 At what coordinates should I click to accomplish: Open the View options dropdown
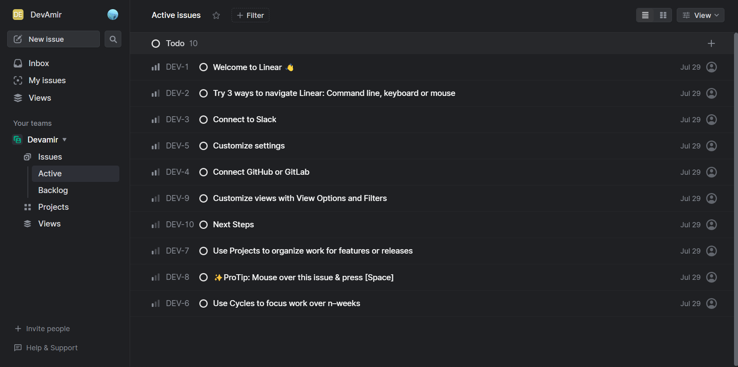click(x=700, y=15)
